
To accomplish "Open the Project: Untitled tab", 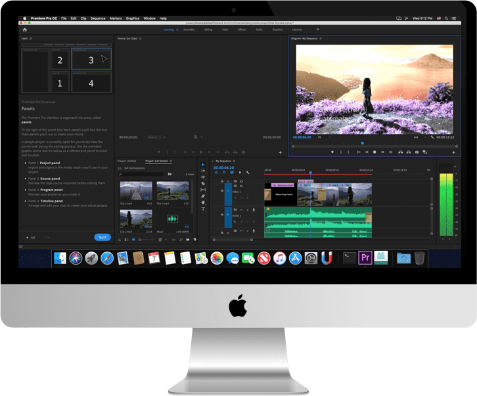I will 127,161.
